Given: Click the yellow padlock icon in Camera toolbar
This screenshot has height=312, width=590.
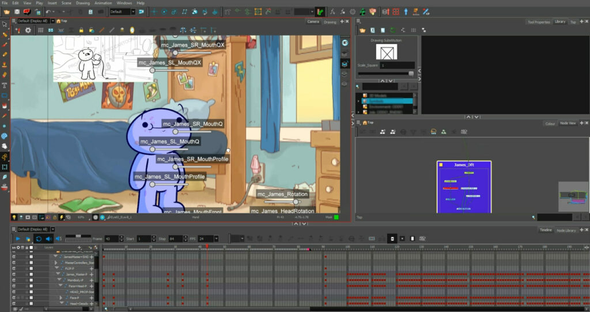Looking at the screenshot, I should (x=81, y=30).
